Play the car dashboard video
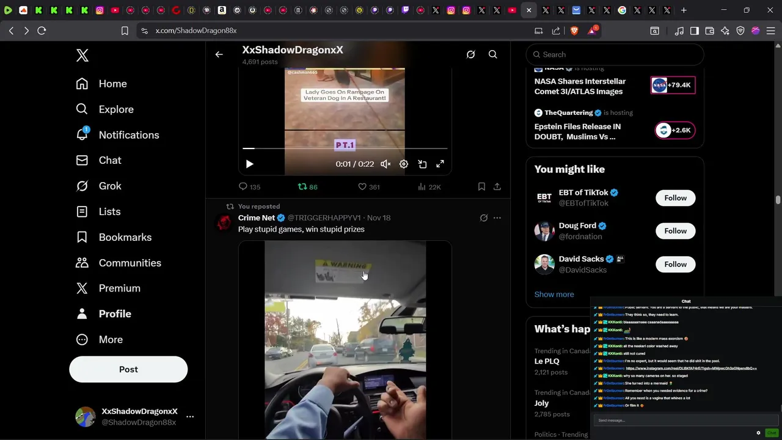 pyautogui.click(x=345, y=339)
